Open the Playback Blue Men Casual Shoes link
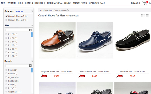 click(x=95, y=72)
